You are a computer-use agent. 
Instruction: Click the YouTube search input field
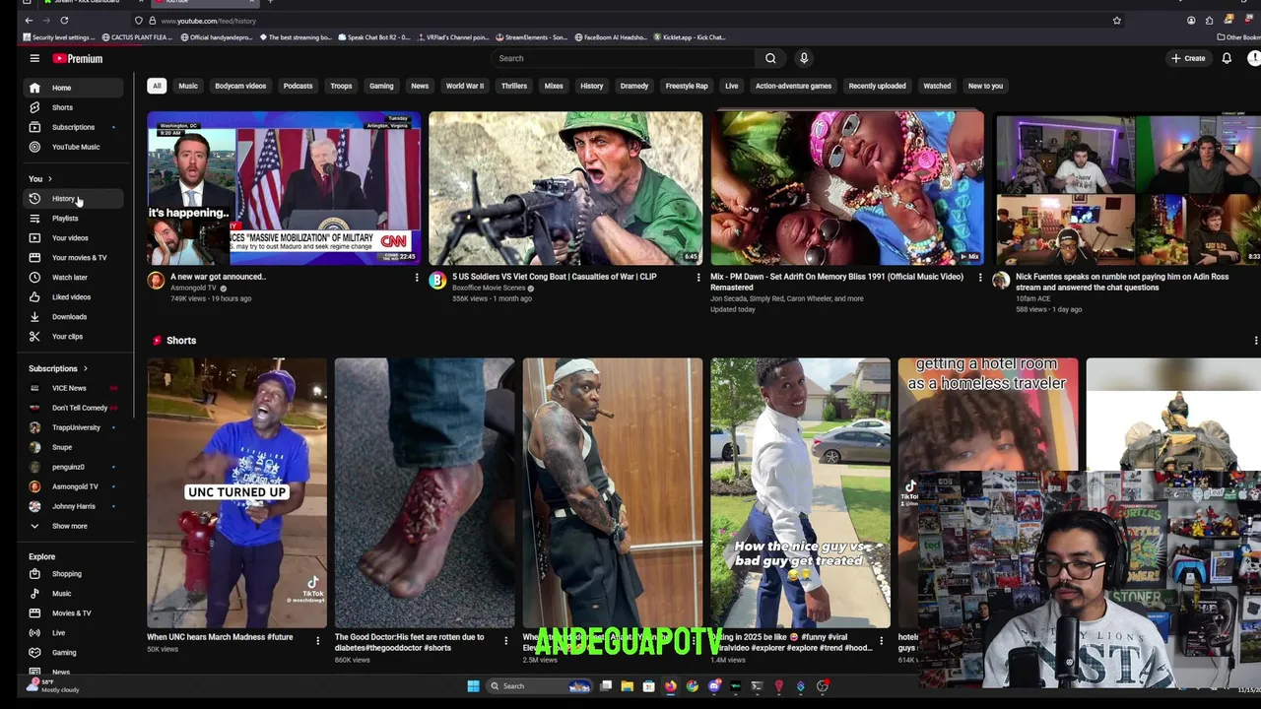(x=624, y=58)
